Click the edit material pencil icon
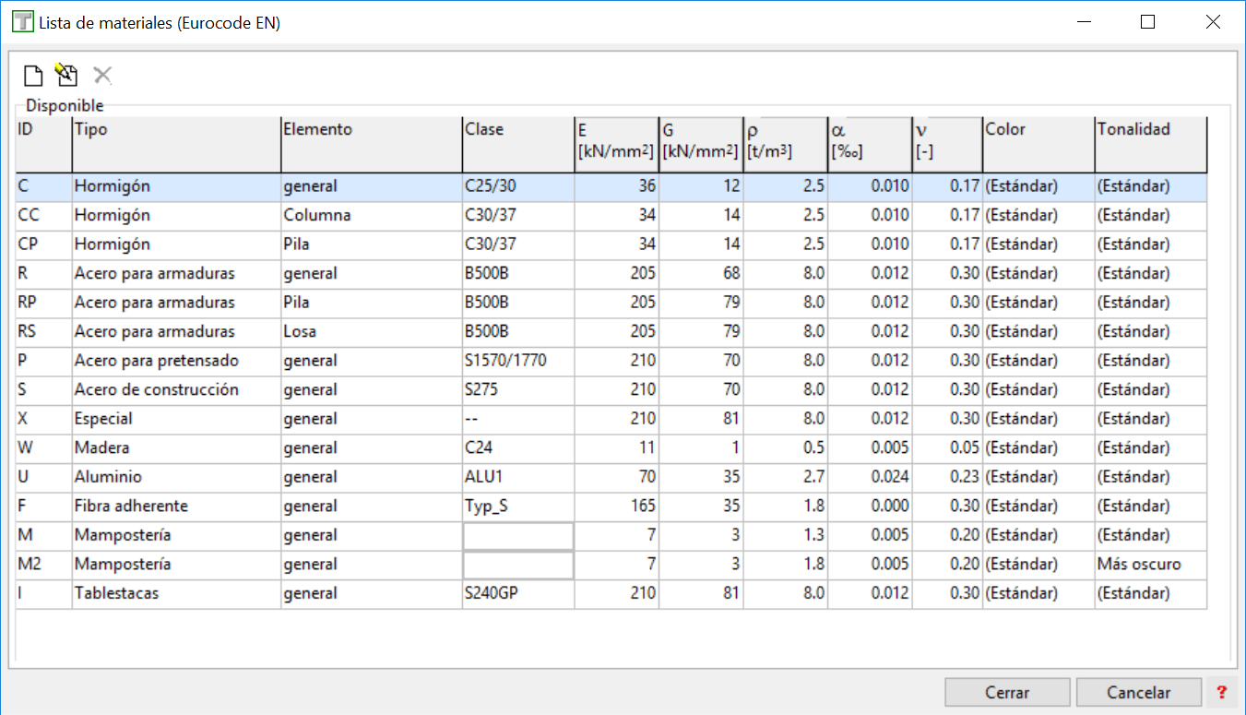This screenshot has width=1246, height=715. (66, 75)
